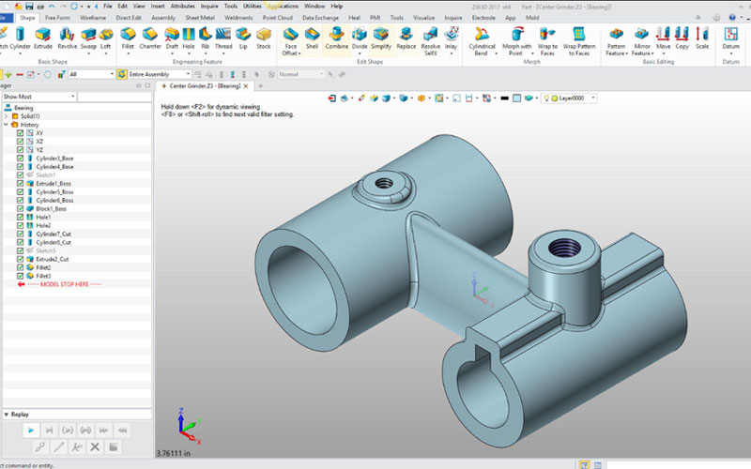Activate the Move tool
This screenshot has width=751, height=469.
pos(664,38)
